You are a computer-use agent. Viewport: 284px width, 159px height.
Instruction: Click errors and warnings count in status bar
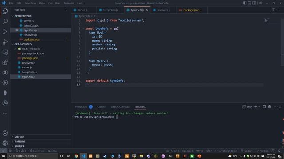click(x=21, y=151)
